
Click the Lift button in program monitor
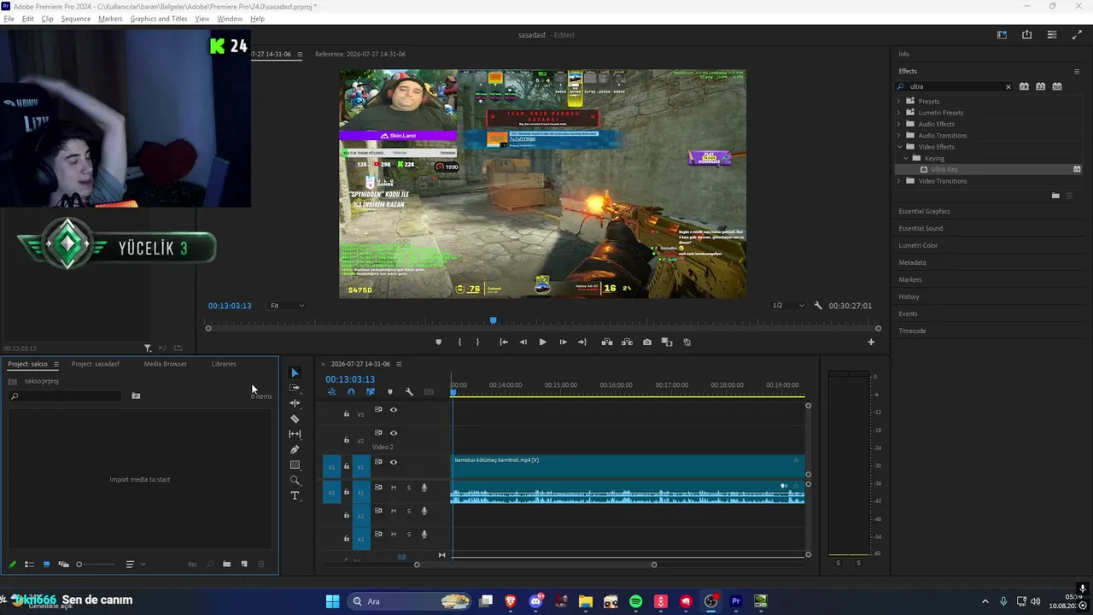point(606,342)
